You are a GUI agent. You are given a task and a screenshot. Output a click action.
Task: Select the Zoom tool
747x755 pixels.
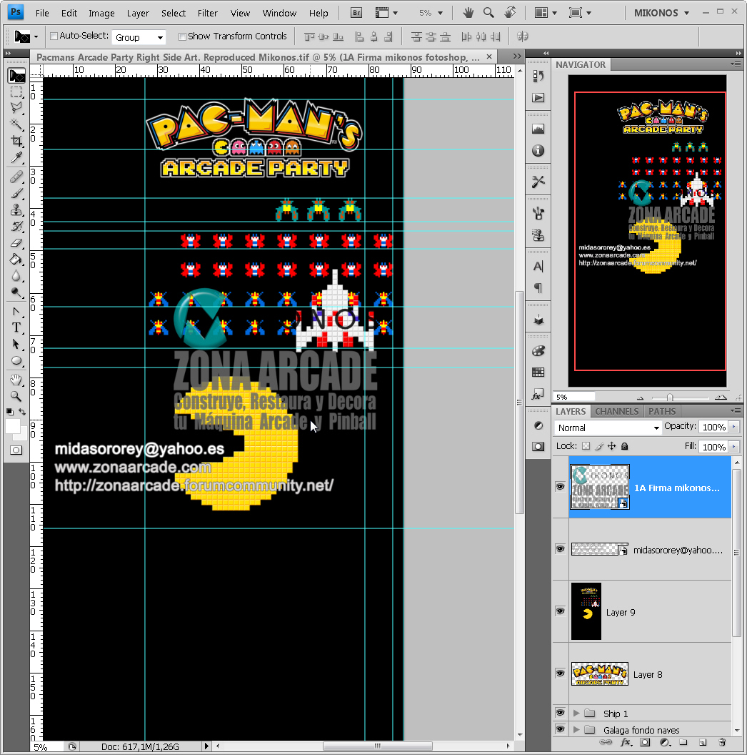tap(16, 395)
